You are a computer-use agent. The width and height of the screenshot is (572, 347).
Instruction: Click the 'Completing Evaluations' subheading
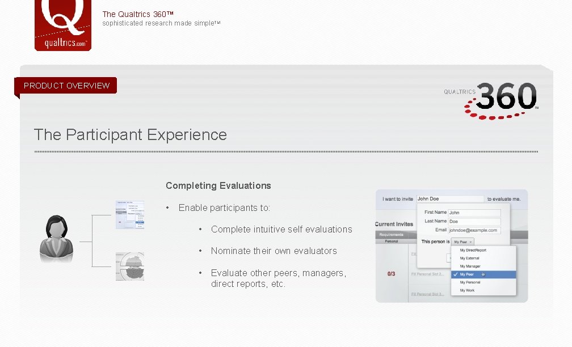click(218, 186)
